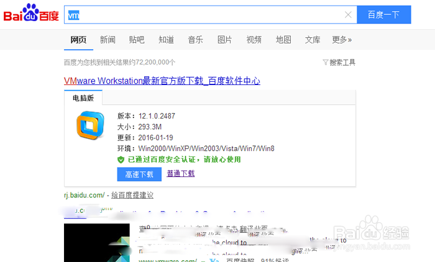Image resolution: width=435 pixels, height=262 pixels.
Task: Click the version text 12.1.0.2487
Action: pyautogui.click(x=157, y=116)
